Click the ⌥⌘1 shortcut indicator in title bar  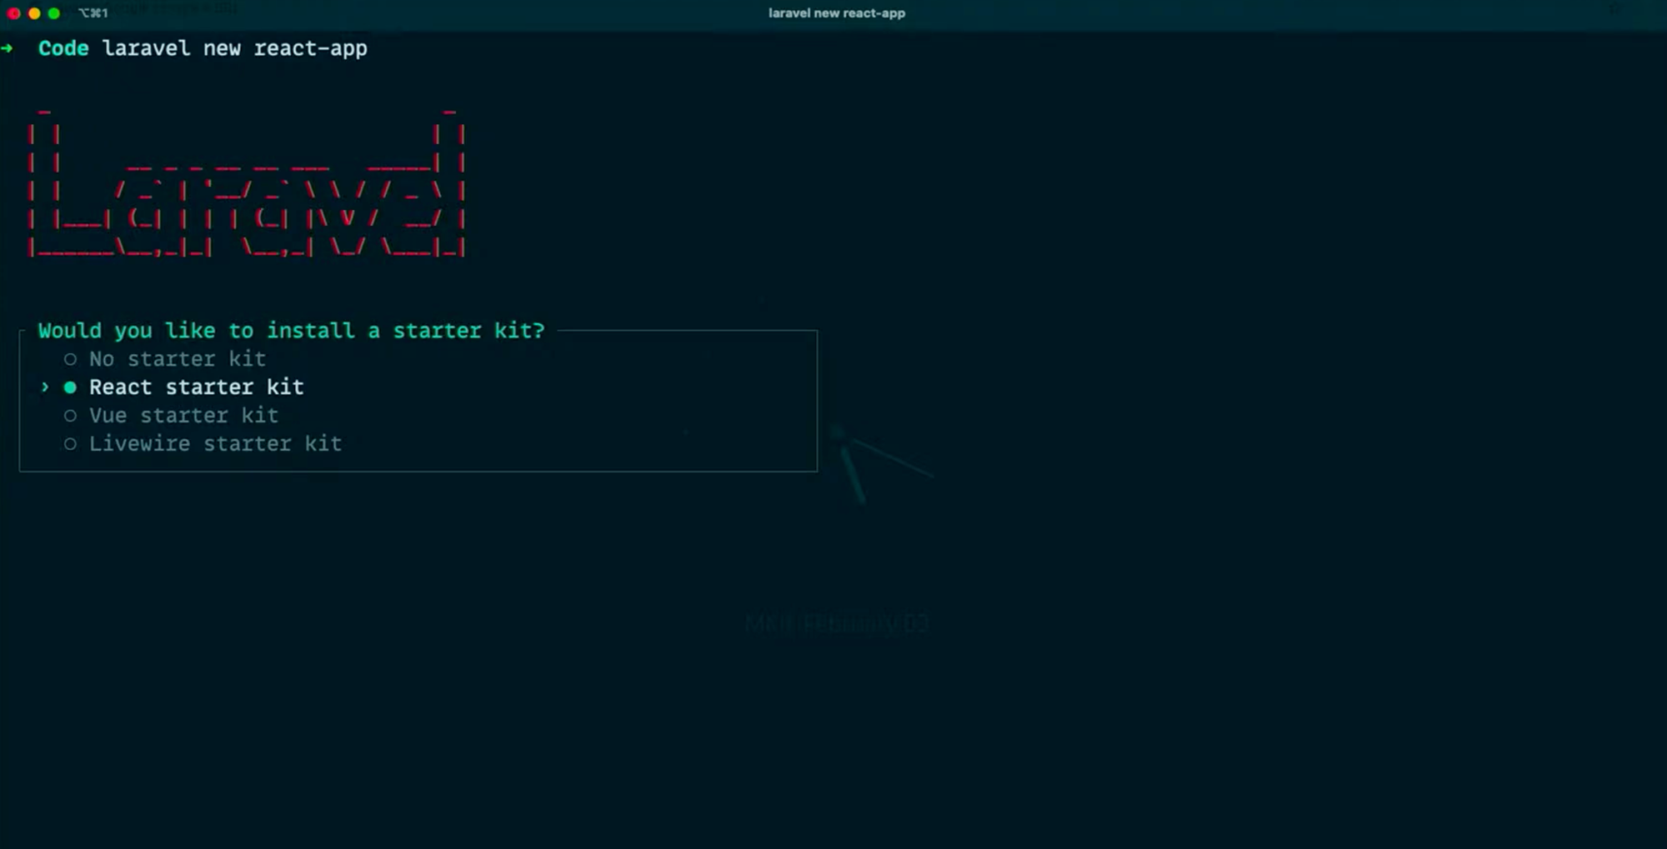point(93,13)
